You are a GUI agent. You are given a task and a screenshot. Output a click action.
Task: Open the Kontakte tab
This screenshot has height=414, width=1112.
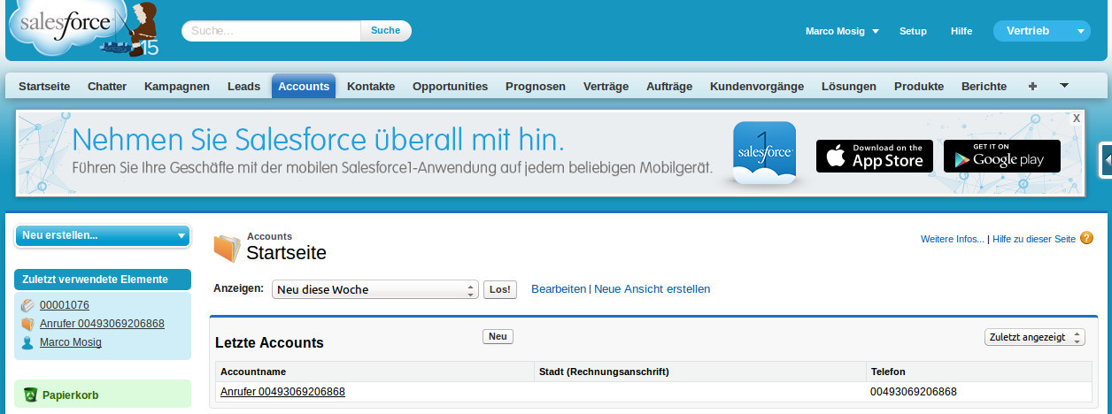point(371,87)
